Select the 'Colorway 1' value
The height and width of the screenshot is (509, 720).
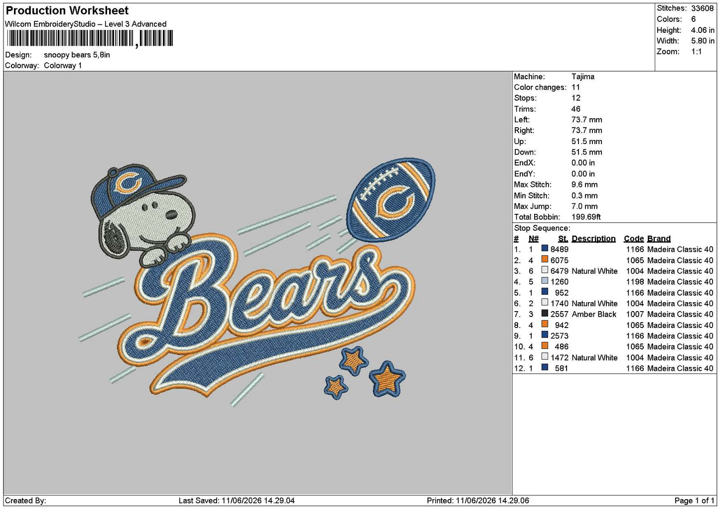63,65
